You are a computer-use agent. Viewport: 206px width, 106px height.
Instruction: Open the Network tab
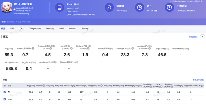pyautogui.click(x=73, y=28)
